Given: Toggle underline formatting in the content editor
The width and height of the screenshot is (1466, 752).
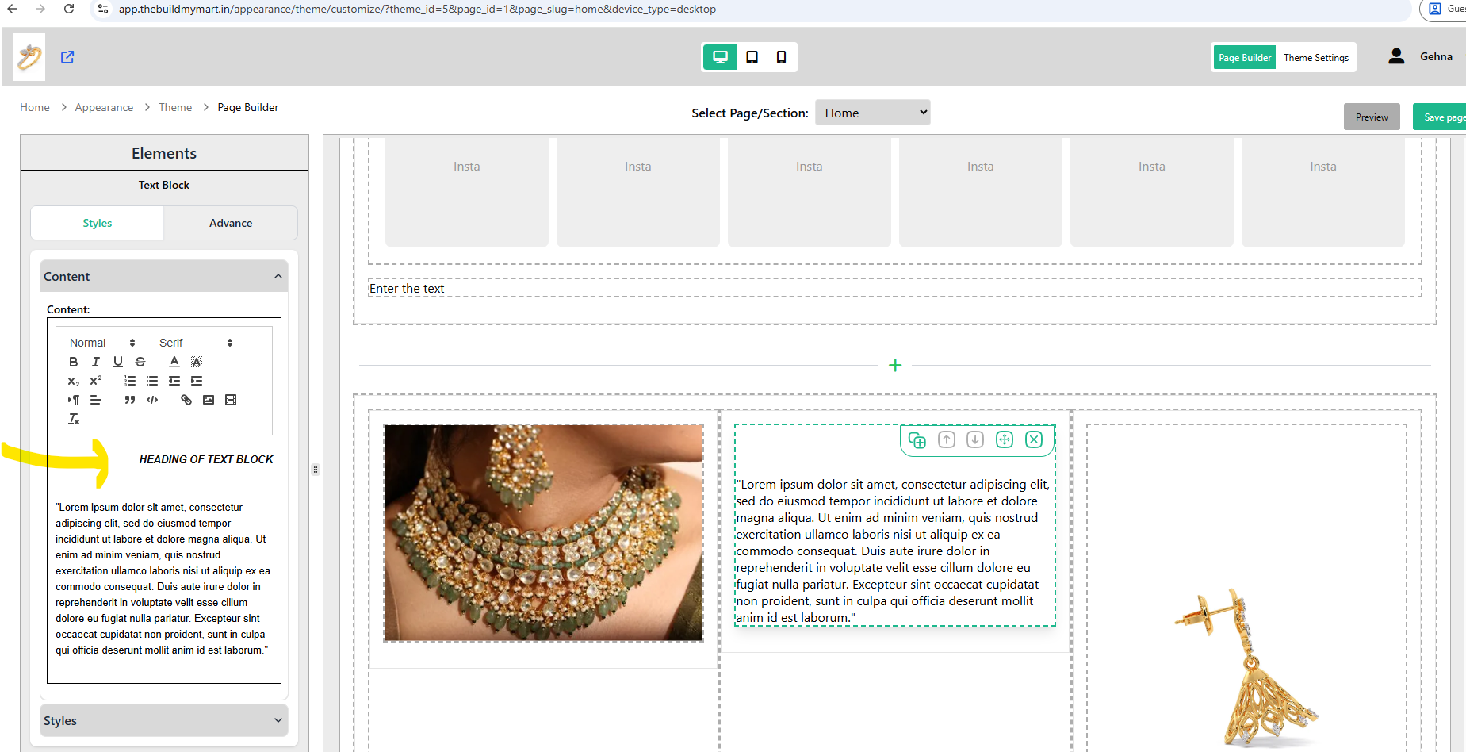Looking at the screenshot, I should click(118, 362).
